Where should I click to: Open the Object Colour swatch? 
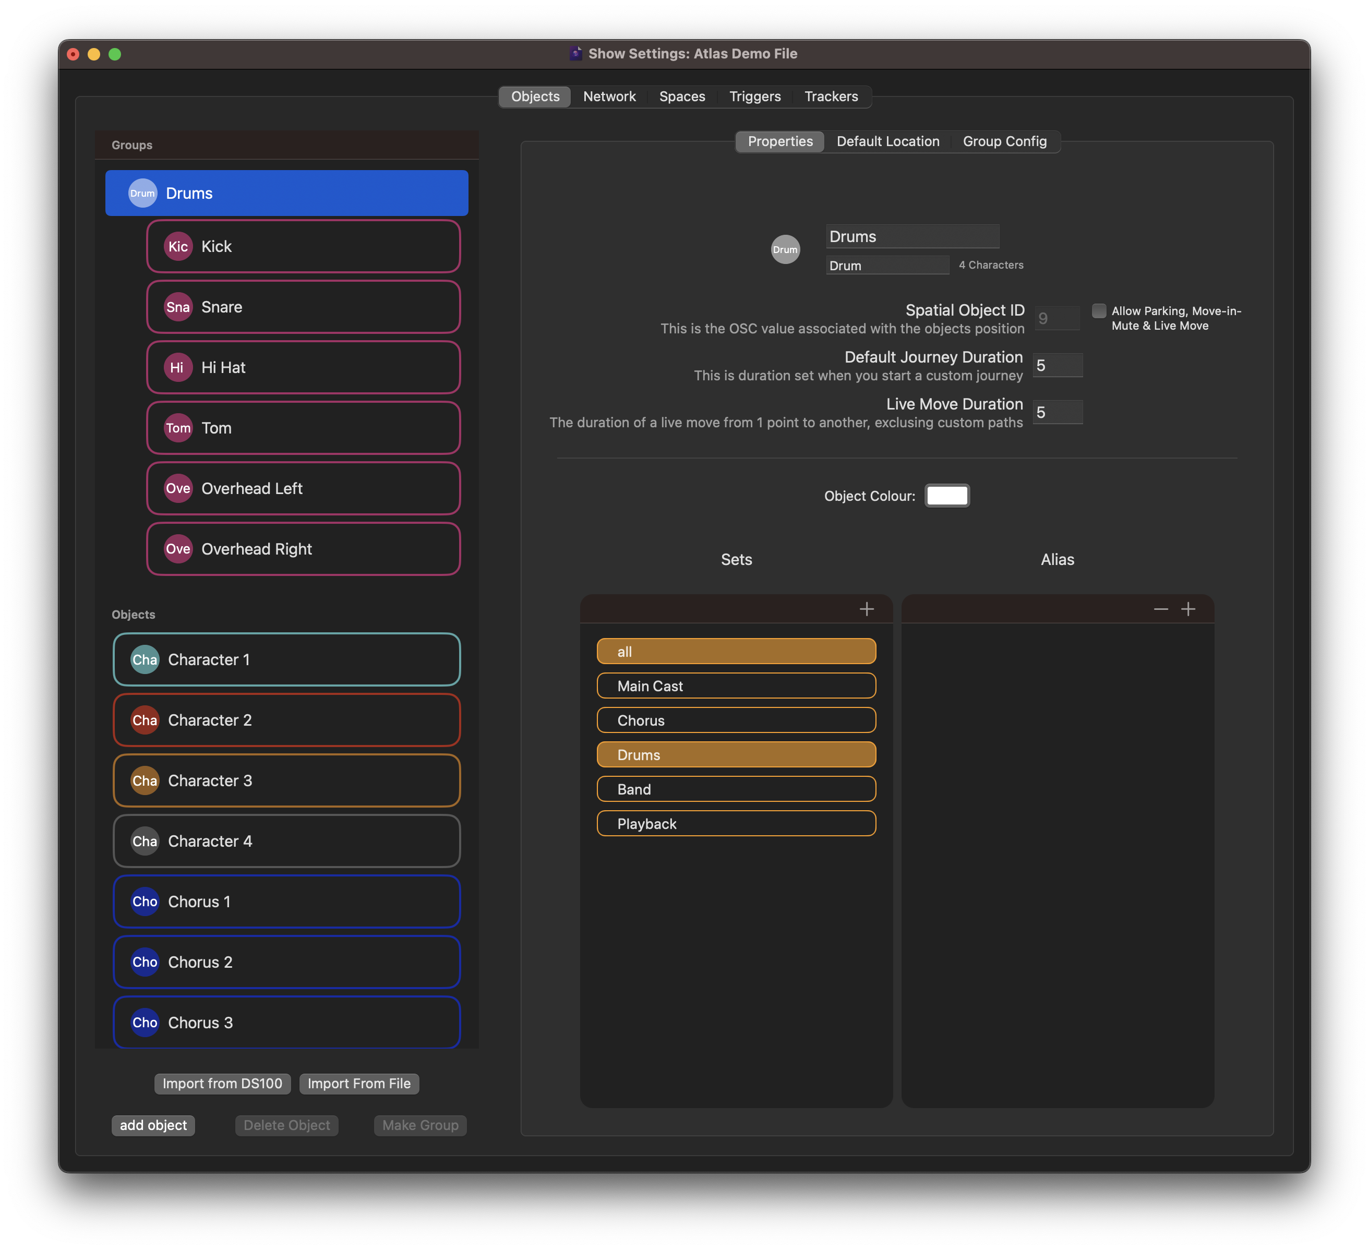[x=946, y=496]
